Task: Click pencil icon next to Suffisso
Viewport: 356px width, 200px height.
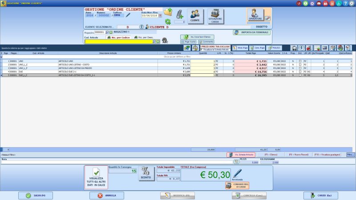Action: pos(128,15)
